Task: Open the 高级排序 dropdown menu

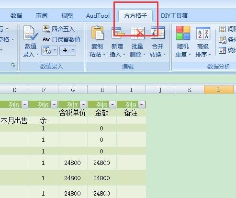Action: tap(210, 55)
